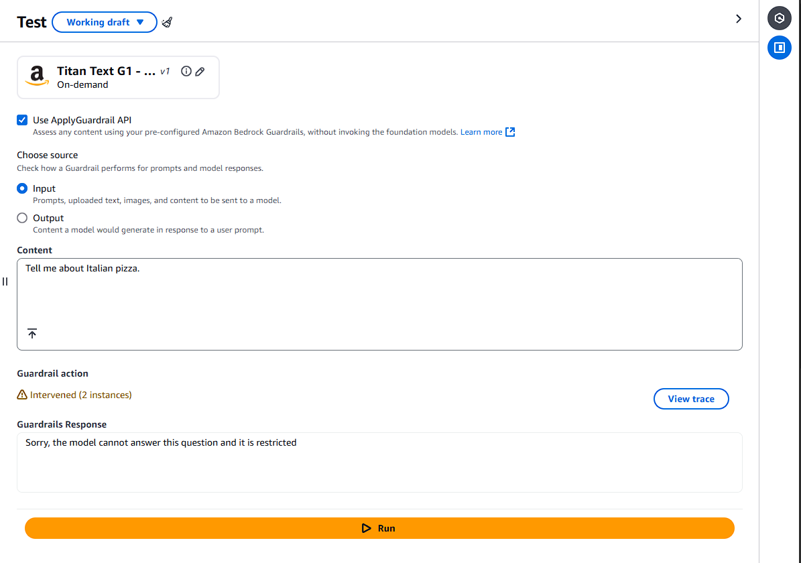Collapse the Test panel with chevron
Screen dimensions: 801x563
click(x=739, y=19)
